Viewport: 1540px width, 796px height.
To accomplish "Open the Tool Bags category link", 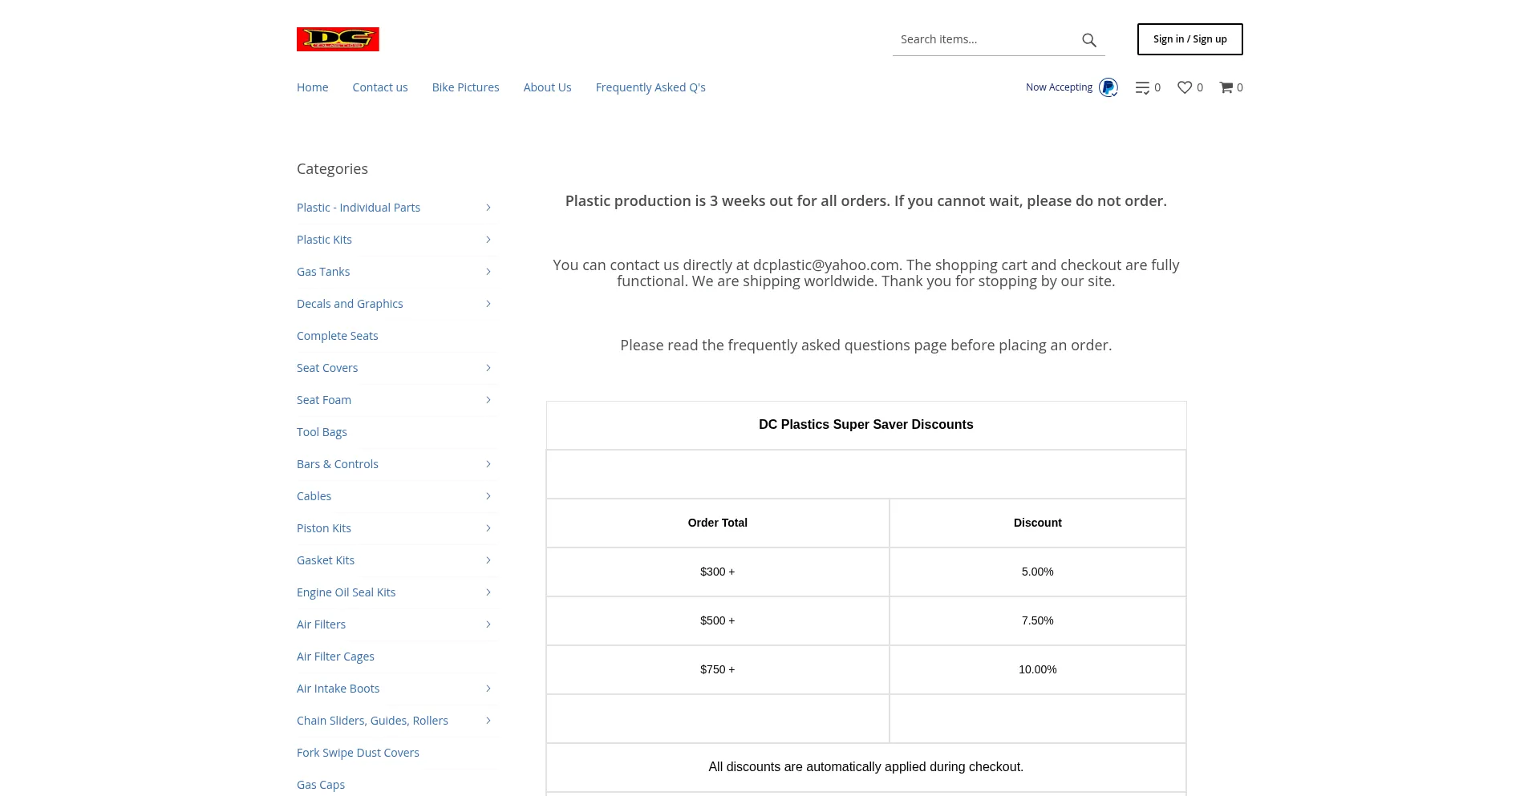I will click(x=322, y=432).
